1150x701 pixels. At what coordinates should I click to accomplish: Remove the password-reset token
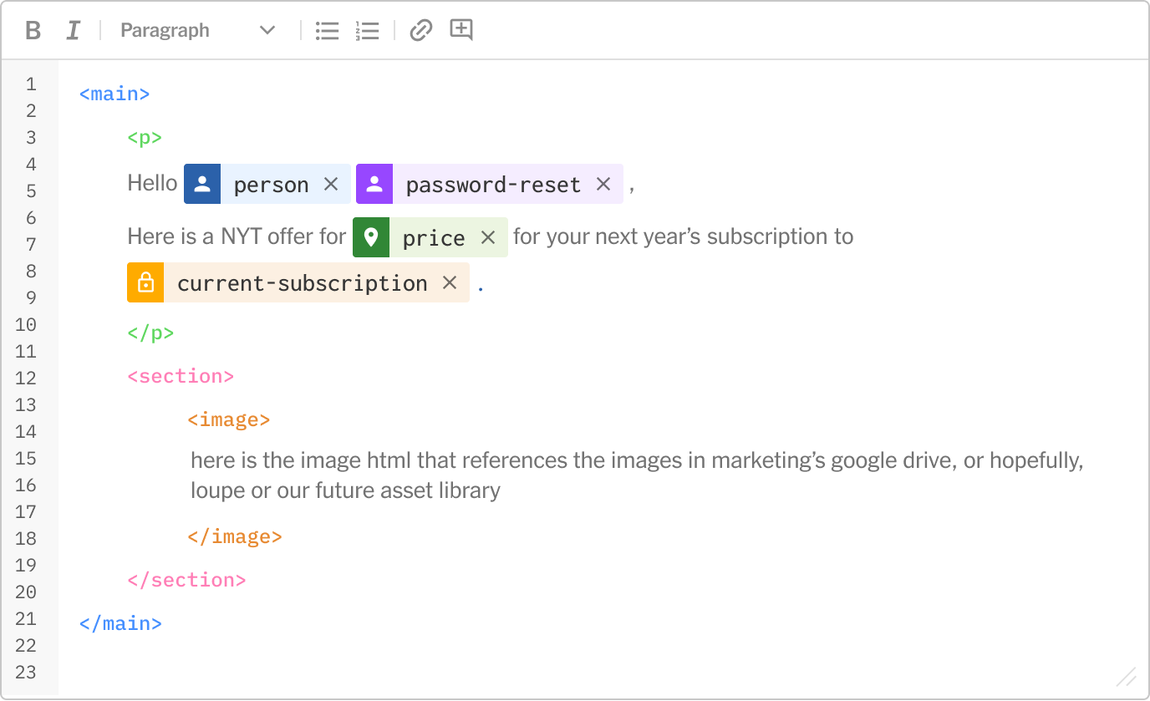coord(603,184)
